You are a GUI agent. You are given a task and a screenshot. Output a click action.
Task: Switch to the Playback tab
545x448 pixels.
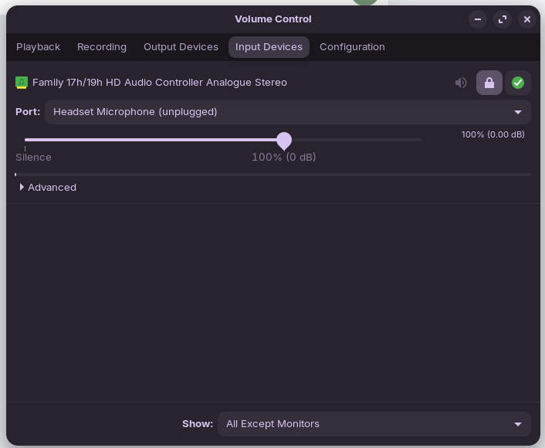point(38,47)
